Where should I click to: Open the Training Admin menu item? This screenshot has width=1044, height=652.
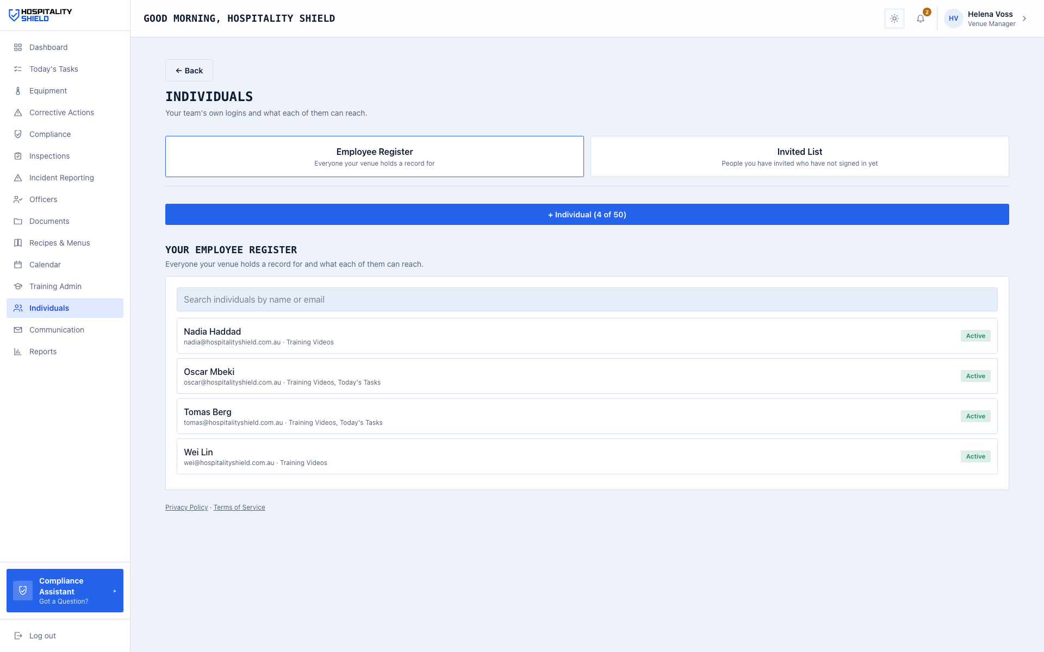[65, 286]
